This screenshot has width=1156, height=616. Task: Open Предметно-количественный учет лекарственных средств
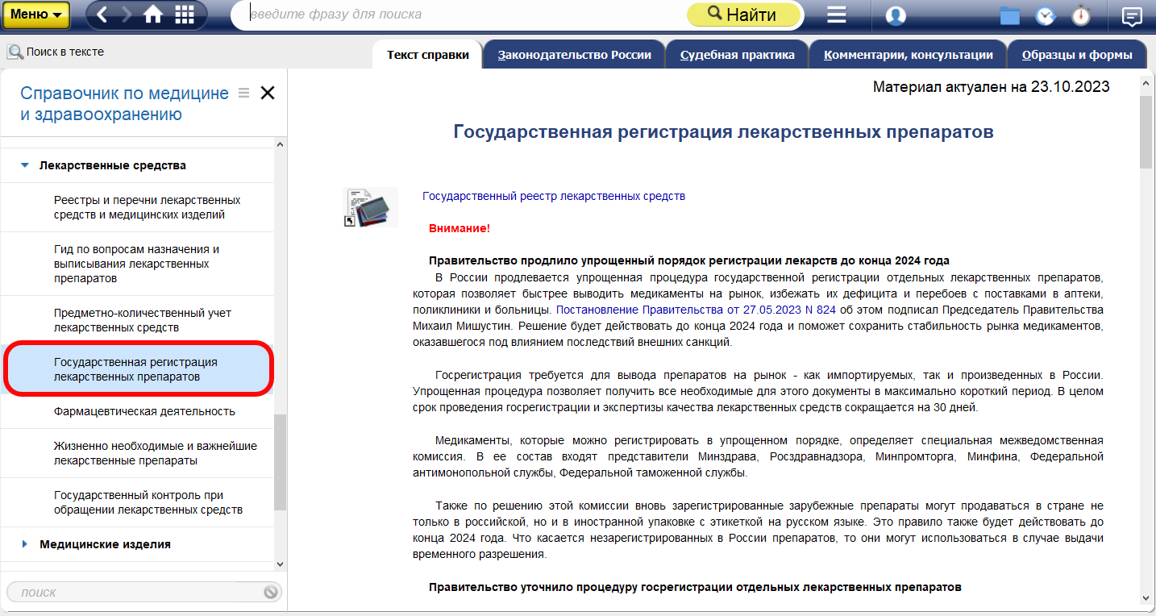point(137,320)
